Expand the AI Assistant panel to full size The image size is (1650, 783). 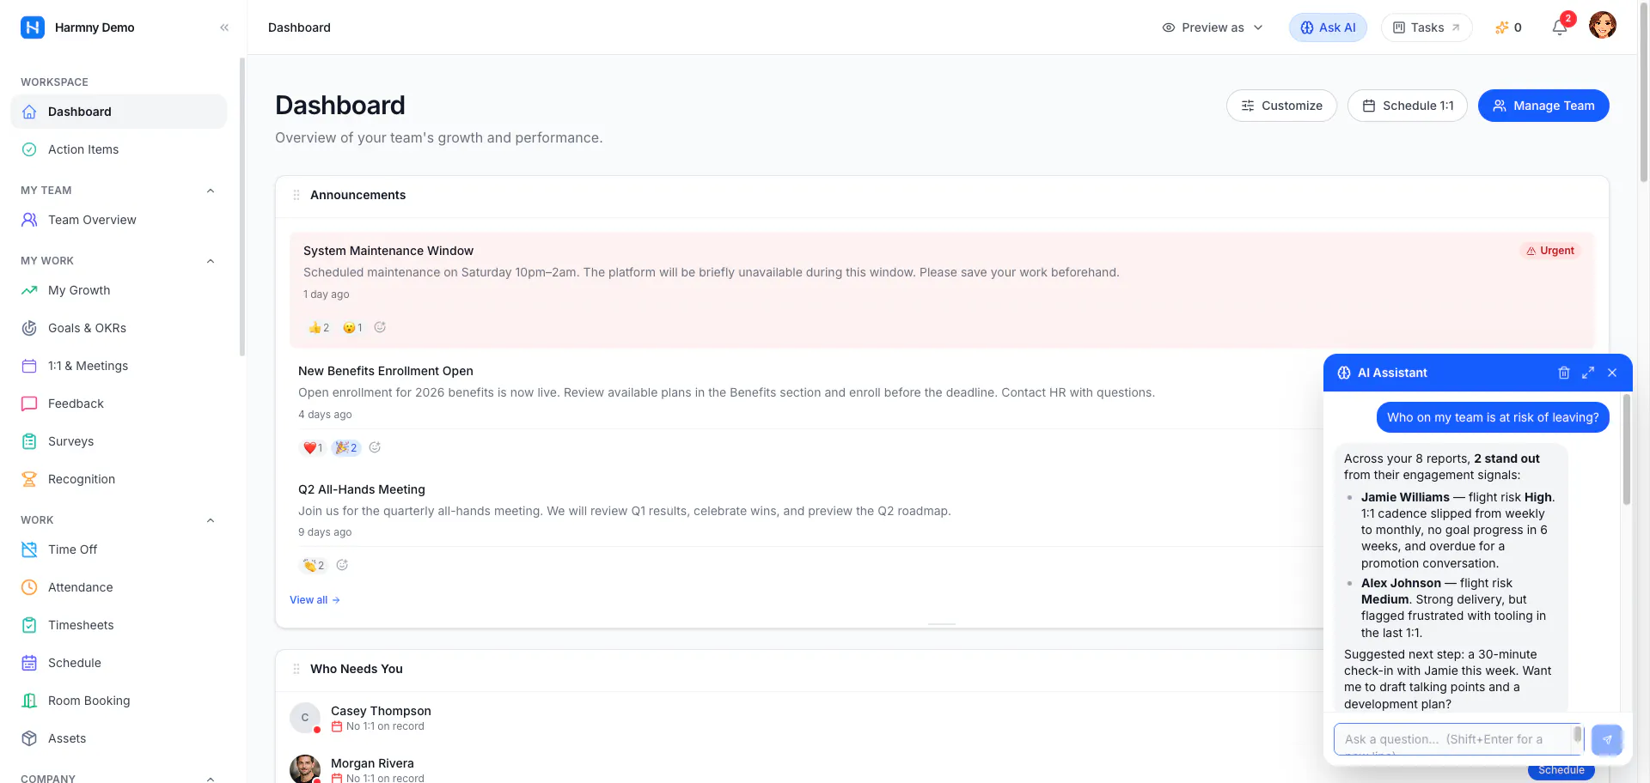(1588, 373)
